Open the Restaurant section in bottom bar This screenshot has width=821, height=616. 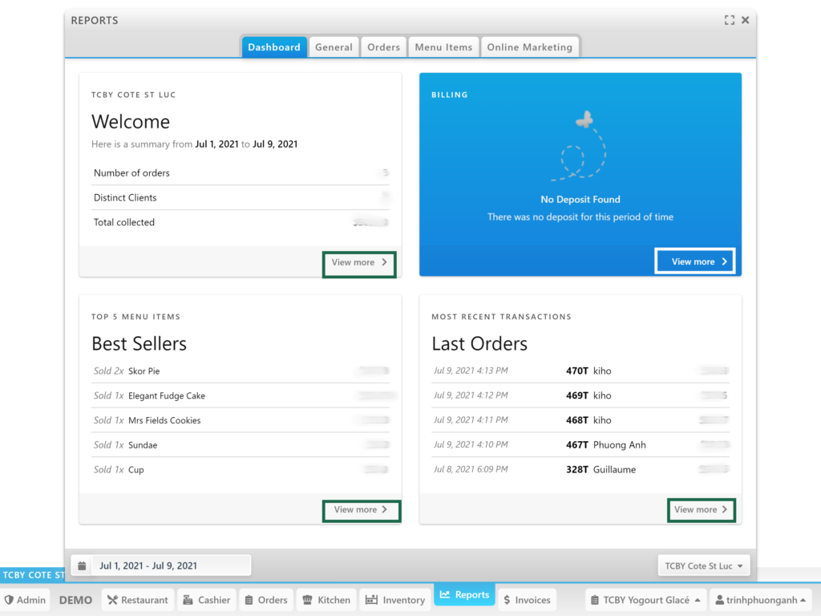[x=137, y=600]
